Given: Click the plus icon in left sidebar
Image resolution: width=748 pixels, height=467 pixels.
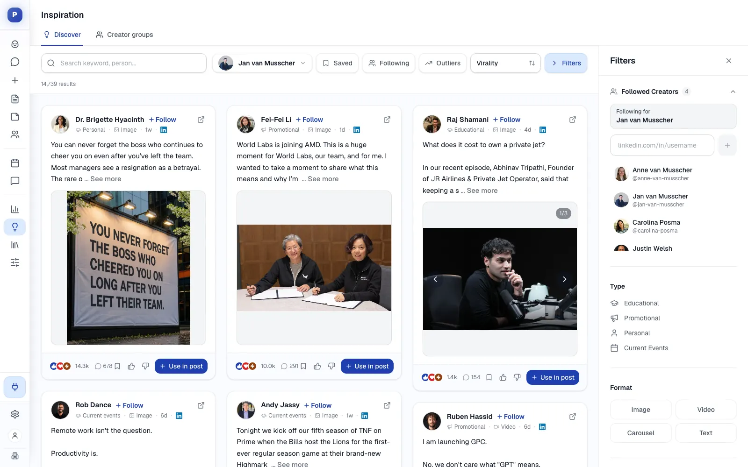Looking at the screenshot, I should pos(15,80).
